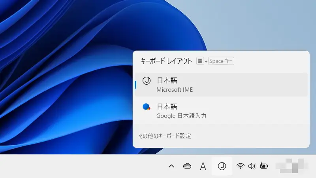Select 日本語 heading of Microsoft IME entry
Screen dimensions: 316x178
(167, 81)
